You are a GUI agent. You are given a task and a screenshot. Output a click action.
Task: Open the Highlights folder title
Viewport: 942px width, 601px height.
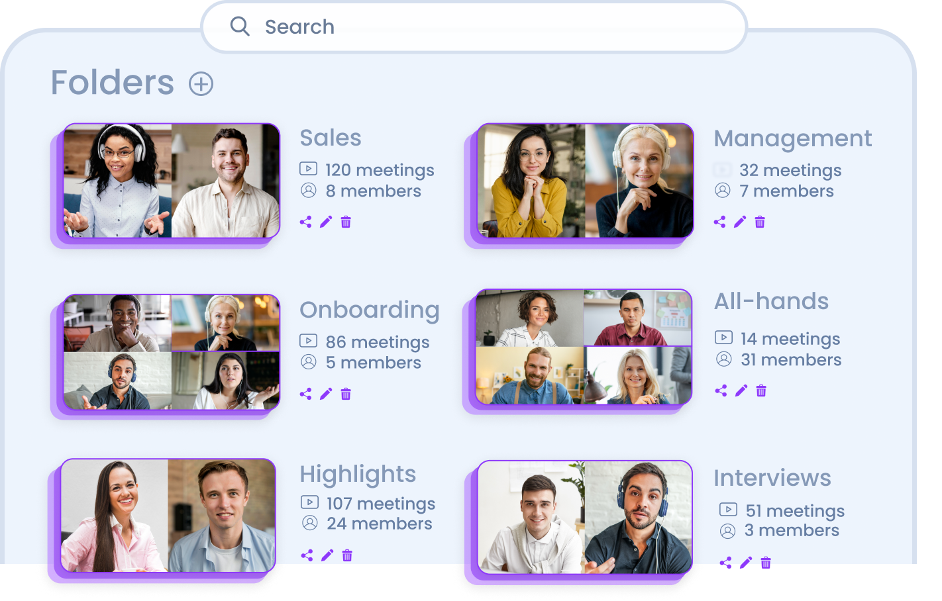358,474
